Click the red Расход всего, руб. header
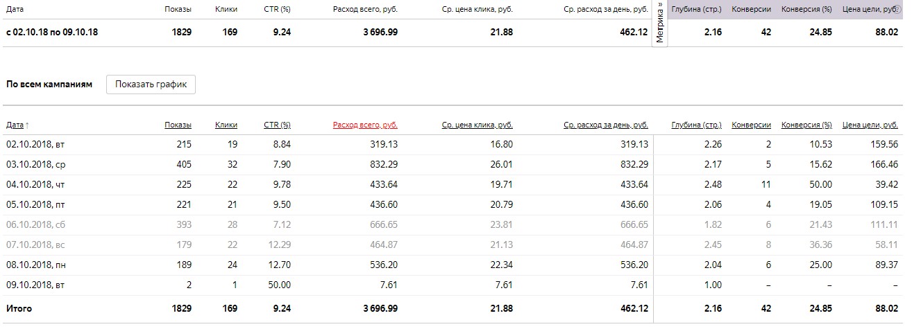 365,125
